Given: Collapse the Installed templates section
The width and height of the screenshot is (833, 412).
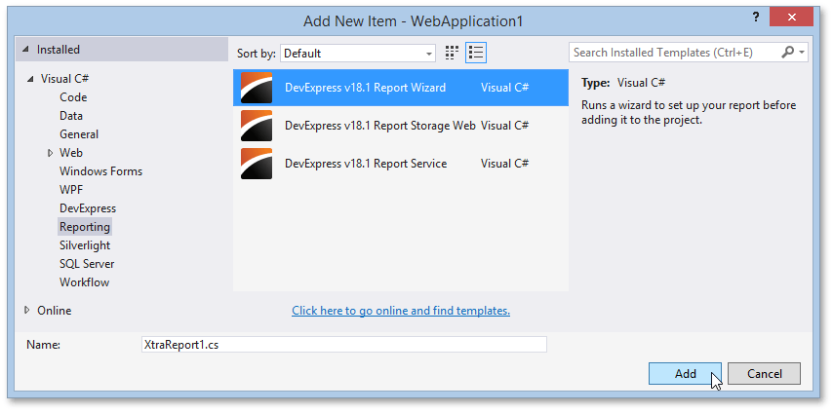Looking at the screenshot, I should point(26,50).
